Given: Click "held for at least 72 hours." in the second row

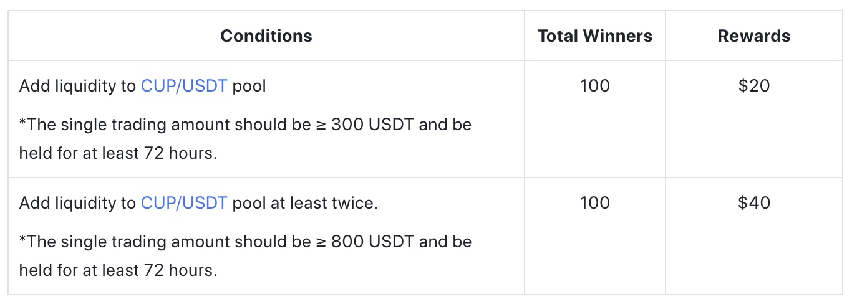Looking at the screenshot, I should pos(118,270).
